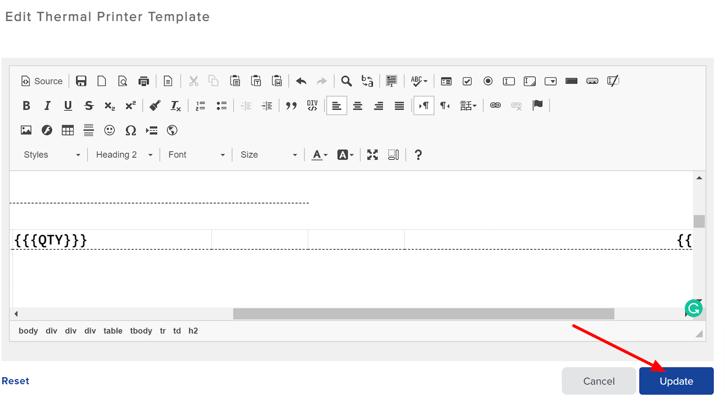Click the Update button
The image size is (725, 410).
[x=676, y=381]
